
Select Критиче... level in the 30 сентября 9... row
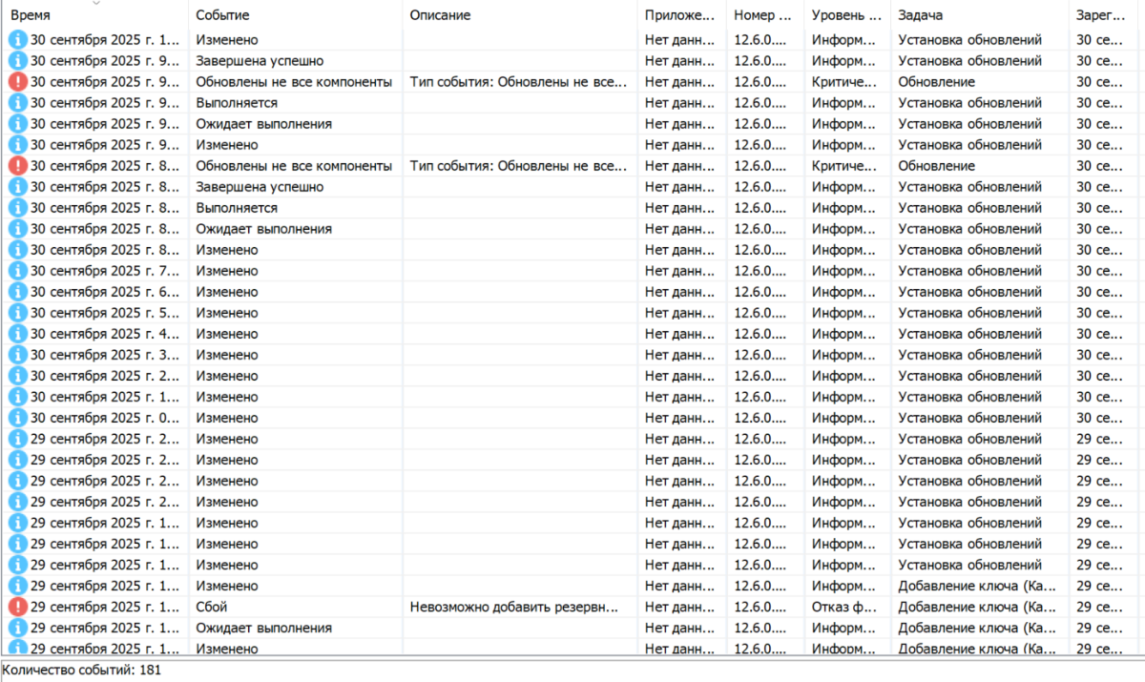point(843,82)
